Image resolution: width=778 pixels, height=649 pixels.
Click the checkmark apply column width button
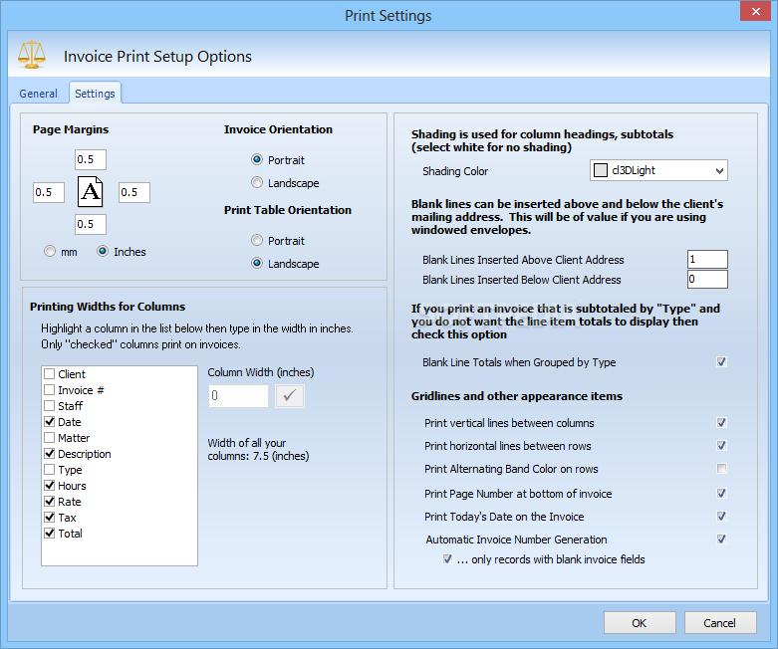click(x=290, y=395)
